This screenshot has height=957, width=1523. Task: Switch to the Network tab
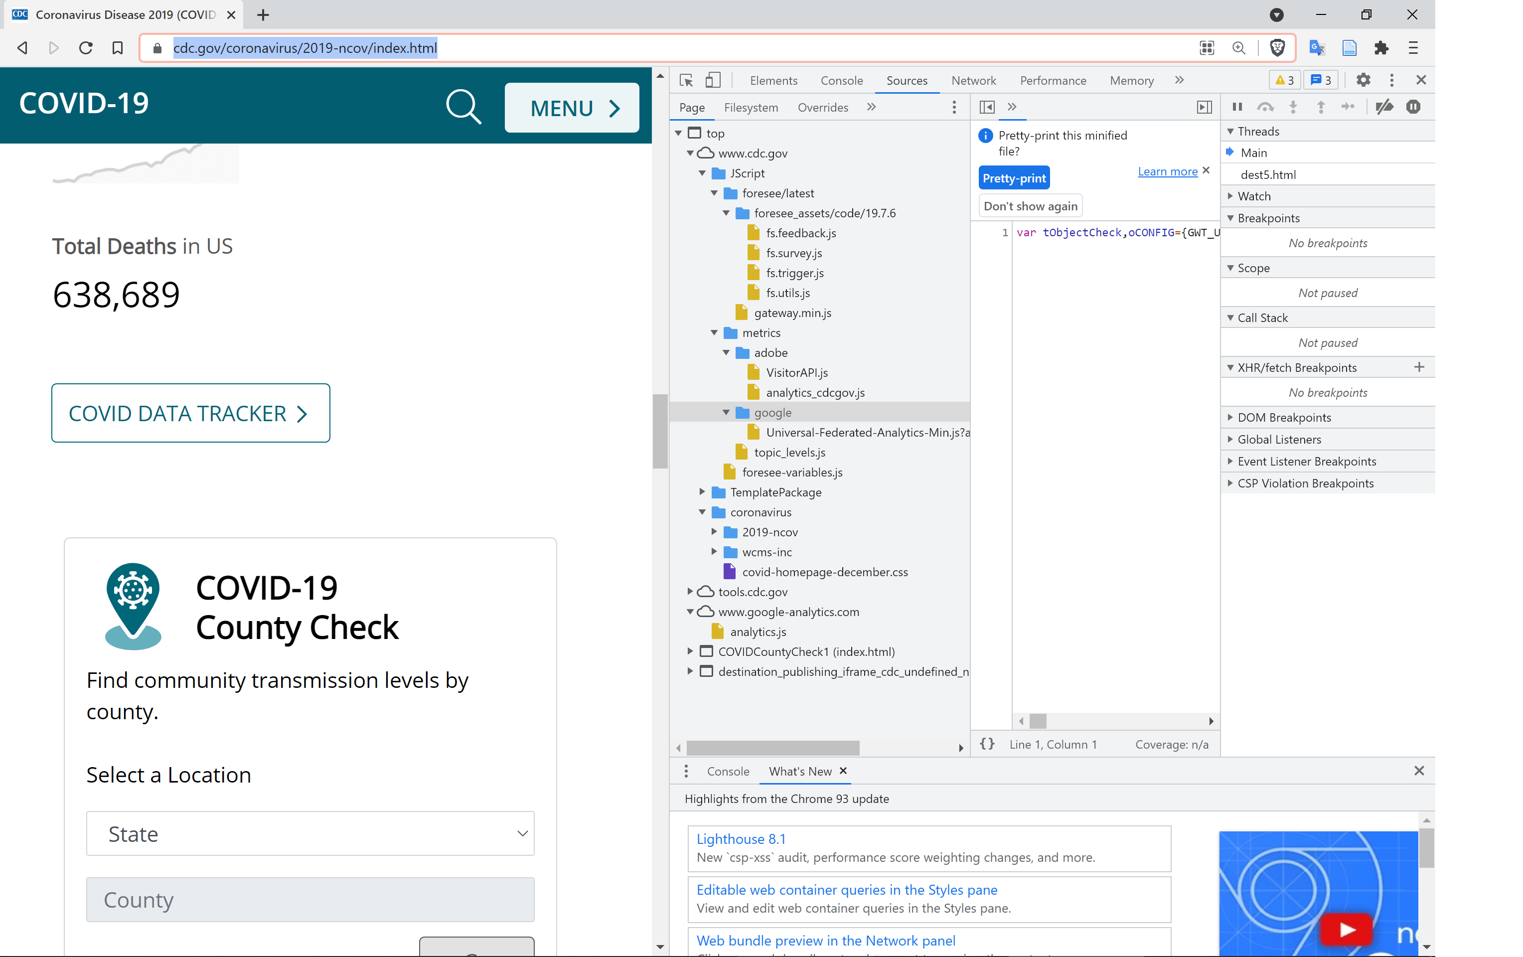click(x=973, y=80)
